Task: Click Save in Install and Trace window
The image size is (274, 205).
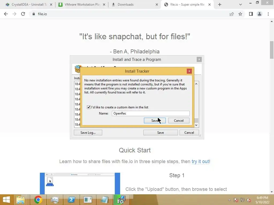Action: 161,133
